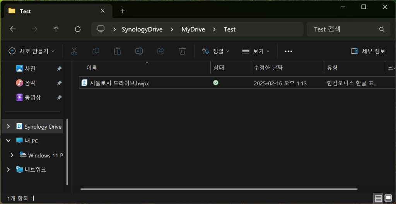
Task: Close the Test tab
Action: (x=102, y=11)
